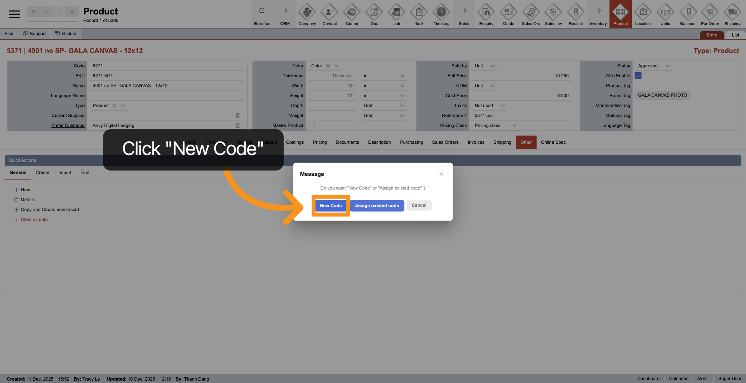Open the Shipping module icon
This screenshot has width=746, height=383.
(x=732, y=13)
